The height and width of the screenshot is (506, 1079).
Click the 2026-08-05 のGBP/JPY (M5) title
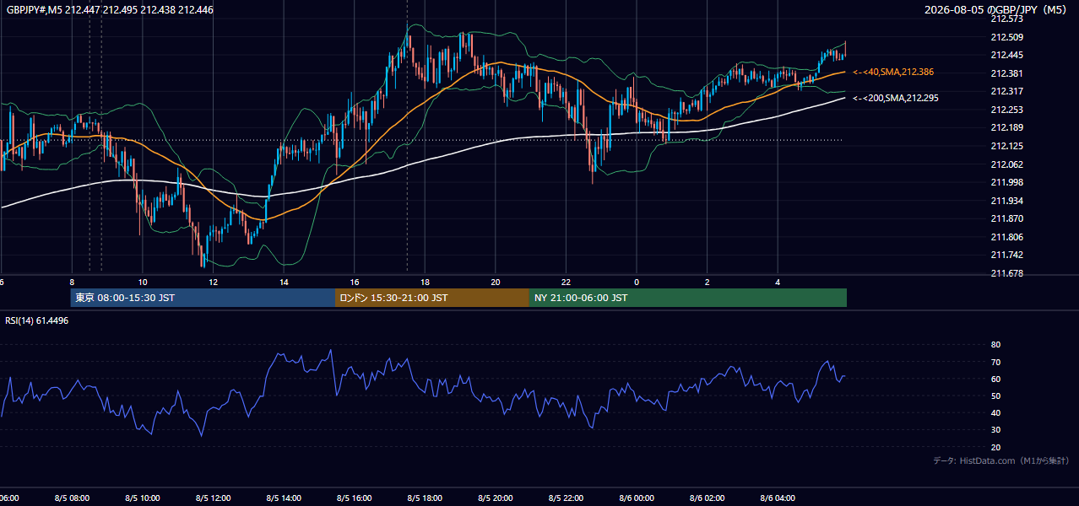pos(996,10)
